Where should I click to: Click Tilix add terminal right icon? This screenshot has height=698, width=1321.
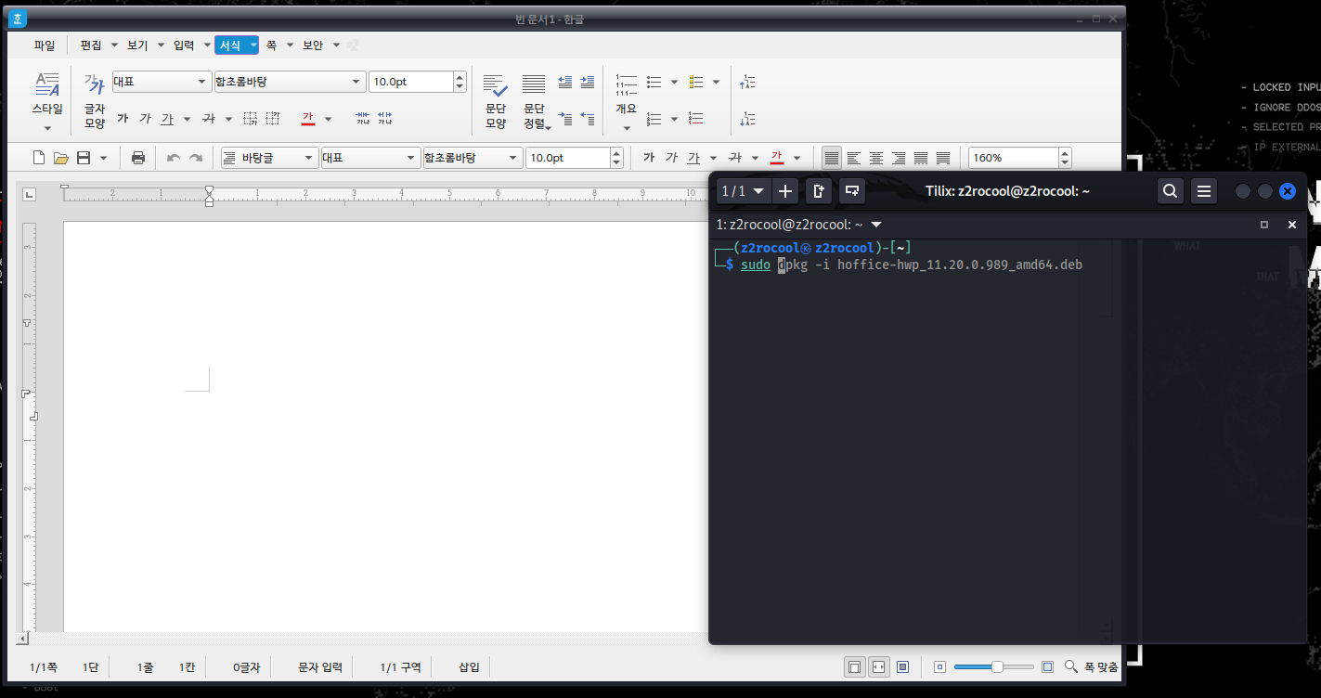point(819,191)
